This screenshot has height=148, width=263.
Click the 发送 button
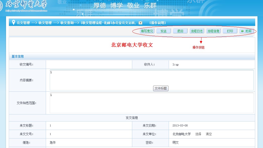coord(163,31)
